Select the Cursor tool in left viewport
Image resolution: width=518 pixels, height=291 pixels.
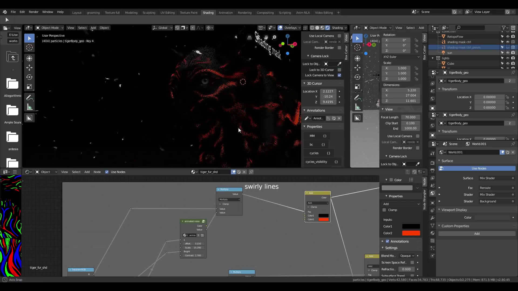29,48
